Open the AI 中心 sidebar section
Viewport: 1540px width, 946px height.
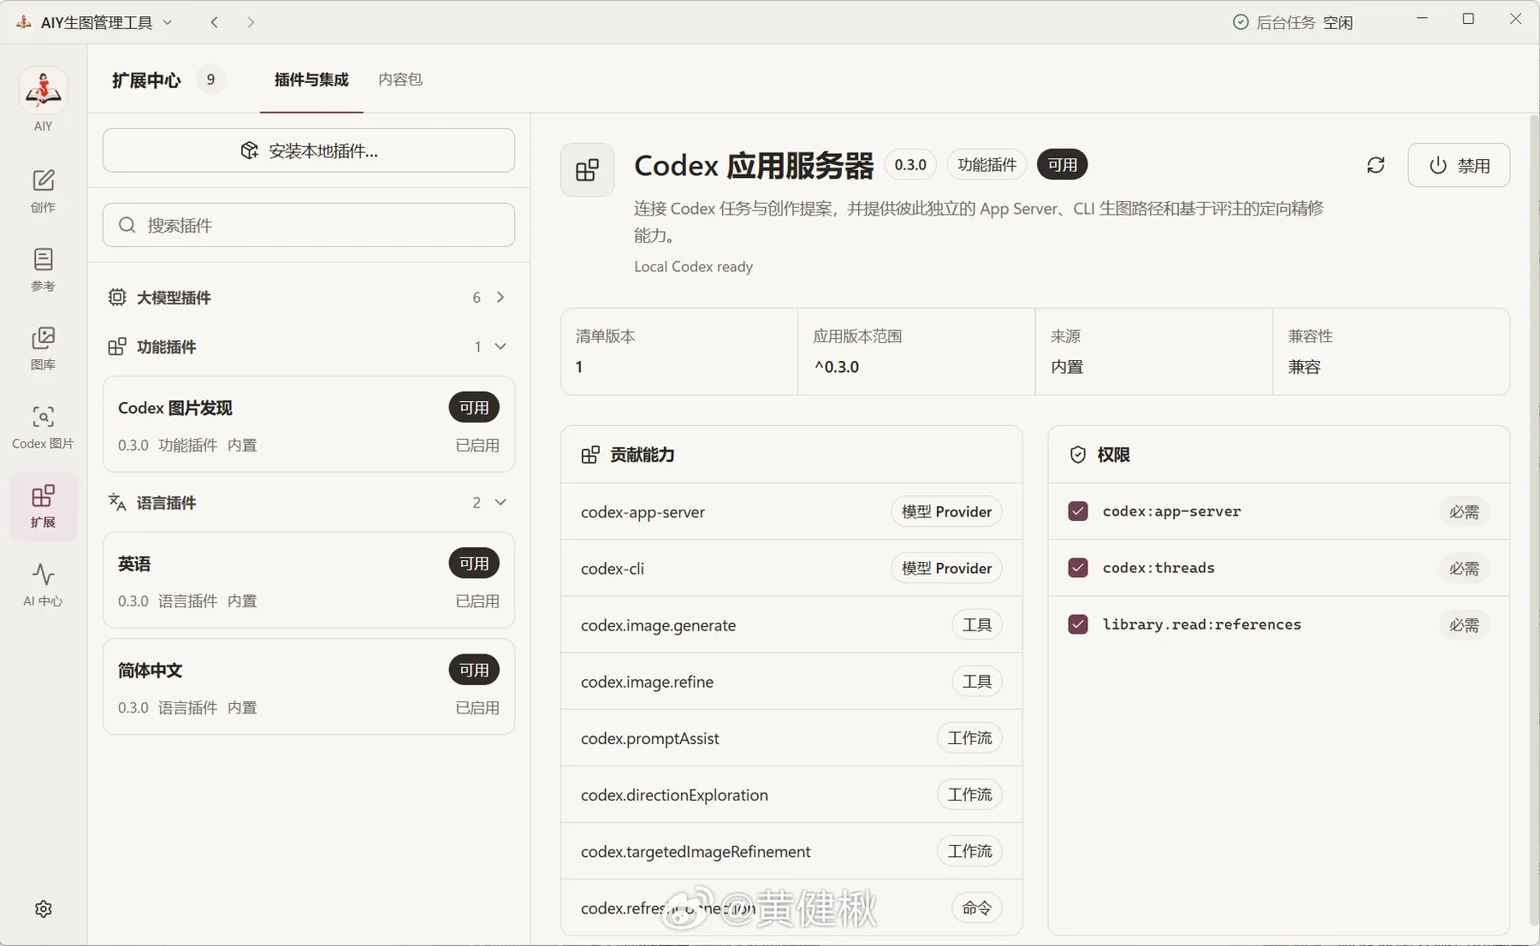tap(43, 584)
